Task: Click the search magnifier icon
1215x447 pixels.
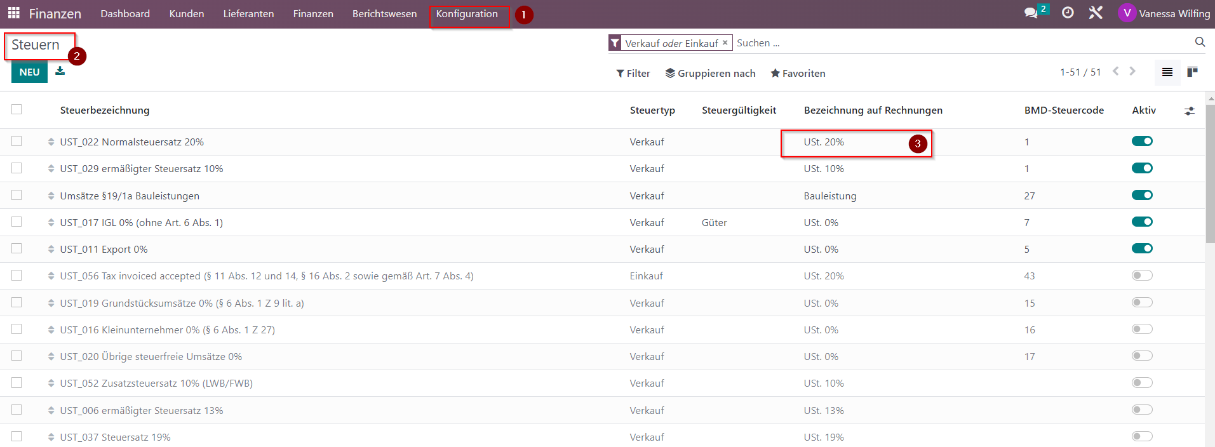Action: click(x=1200, y=42)
